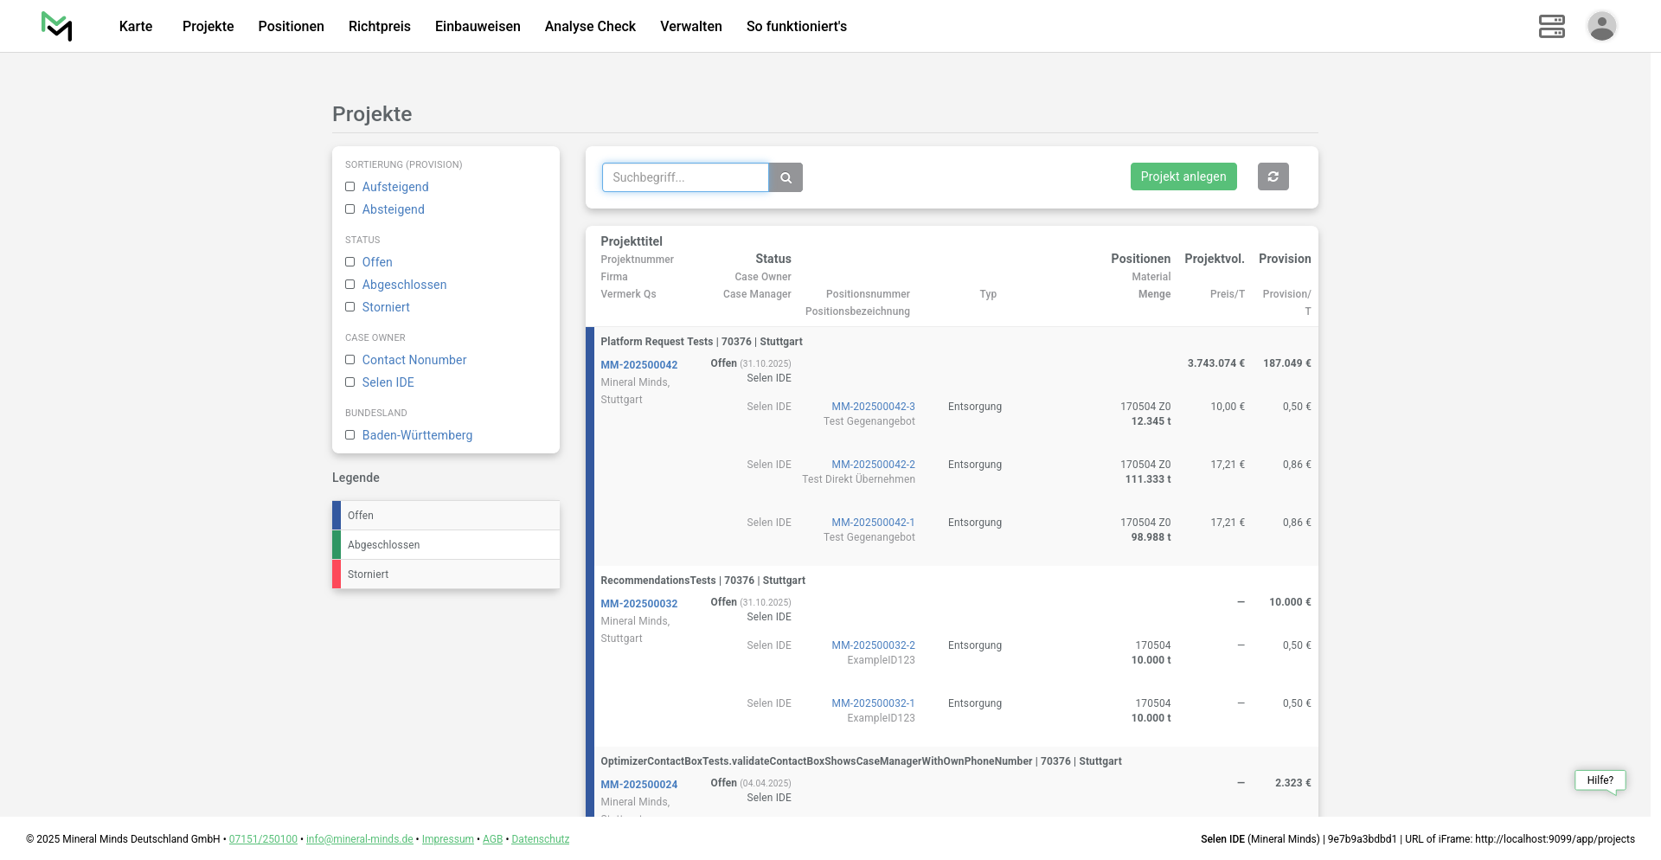1661x860 pixels.
Task: Open the Positionen menu item
Action: tap(291, 26)
